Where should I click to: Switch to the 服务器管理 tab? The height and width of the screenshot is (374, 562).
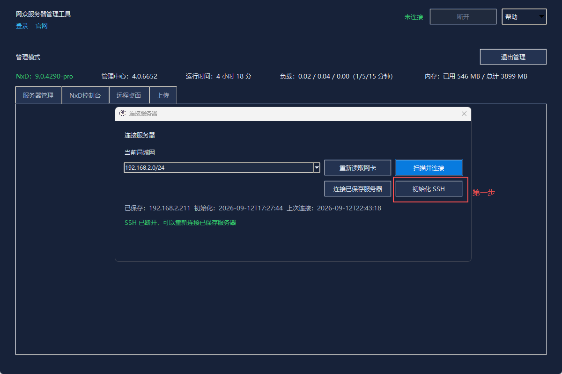(x=38, y=95)
